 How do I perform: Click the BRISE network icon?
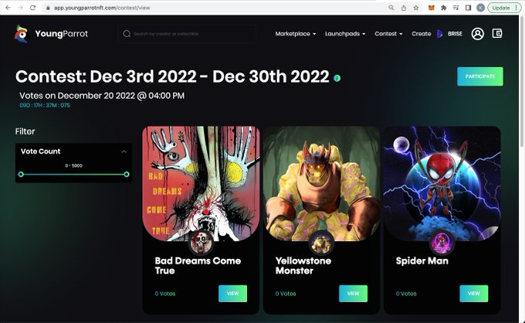pyautogui.click(x=440, y=33)
